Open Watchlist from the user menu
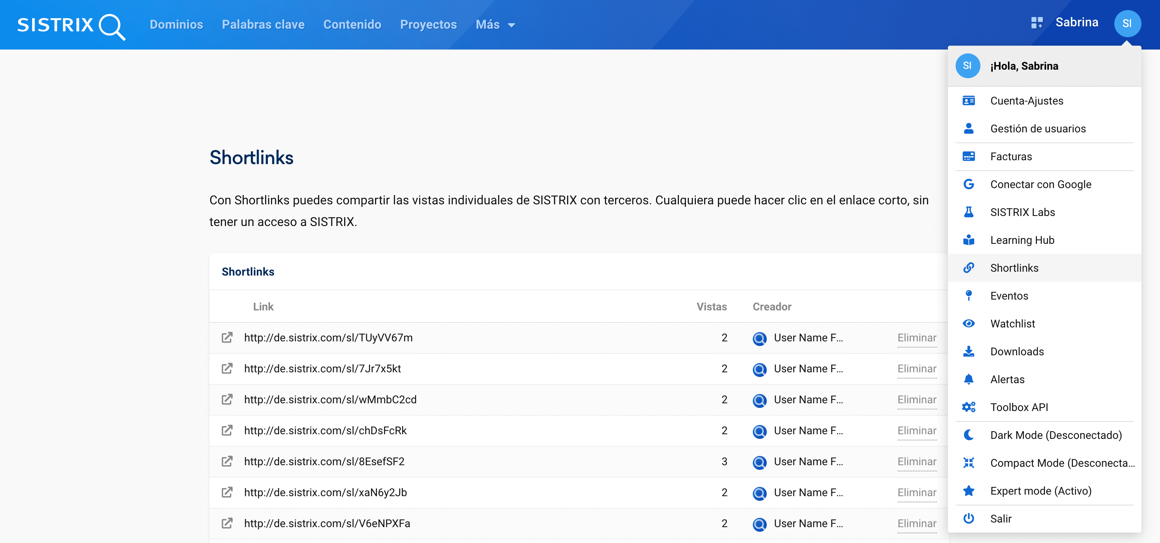Image resolution: width=1160 pixels, height=543 pixels. [x=1012, y=324]
